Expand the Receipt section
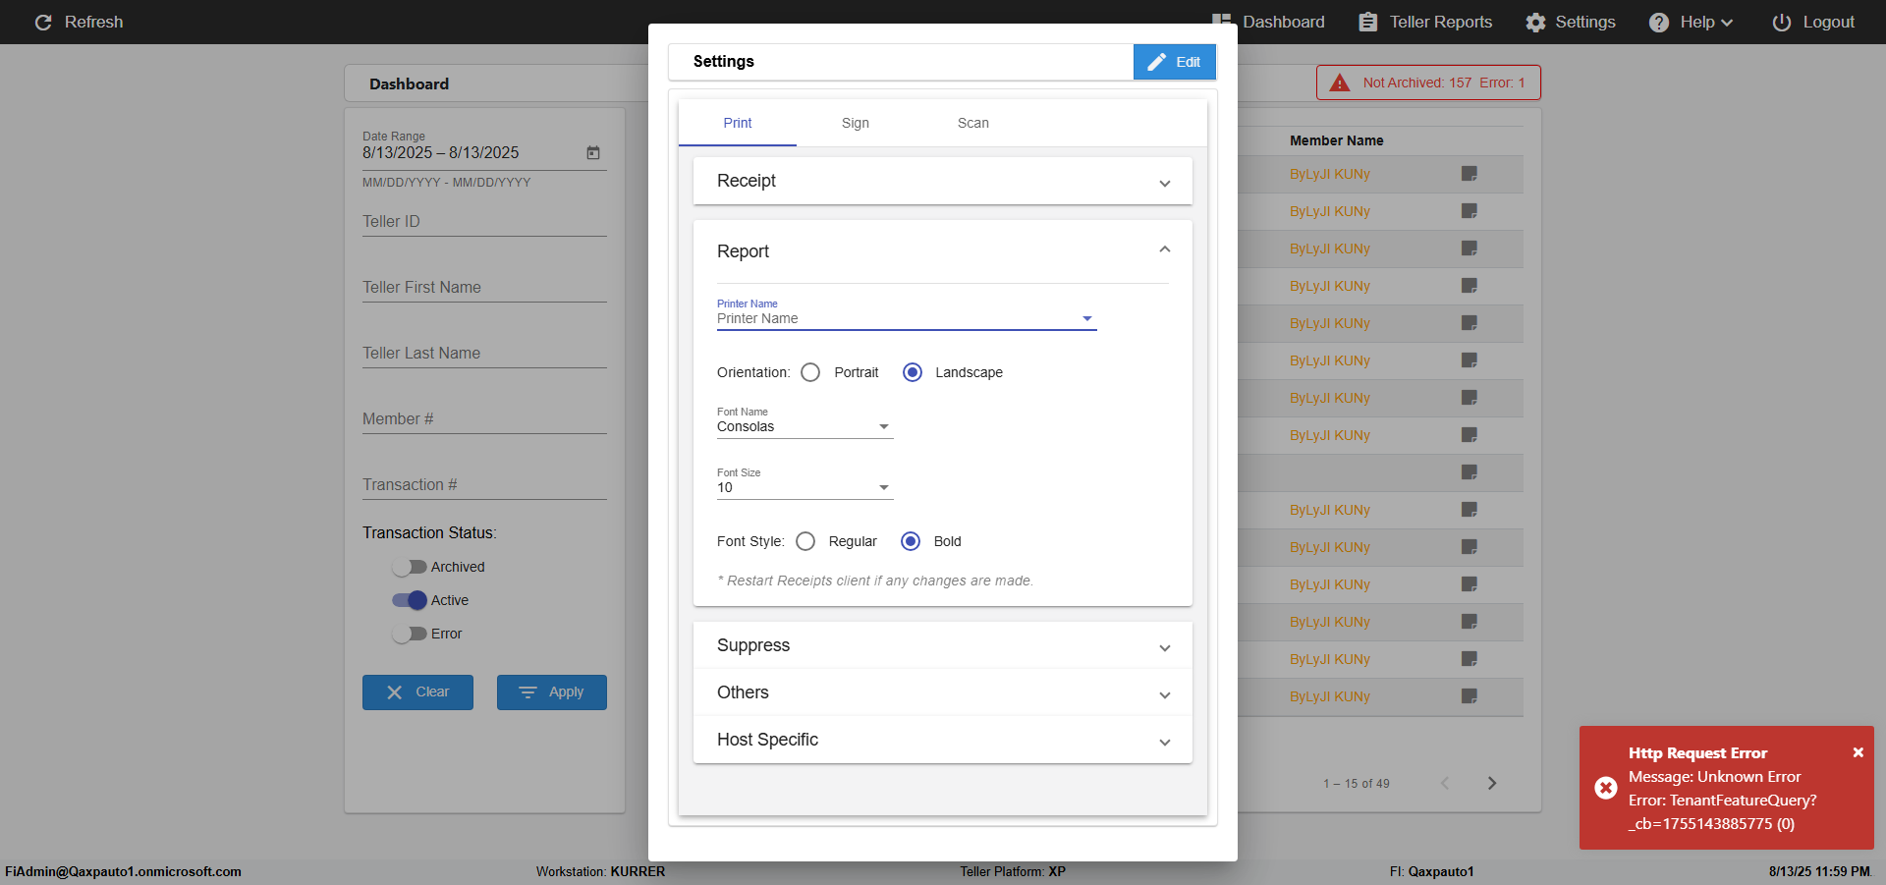Image resolution: width=1886 pixels, height=885 pixels. pyautogui.click(x=943, y=181)
